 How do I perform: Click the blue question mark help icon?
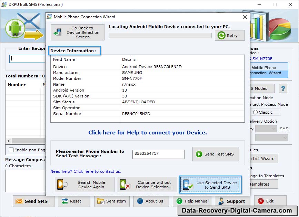(x=283, y=88)
